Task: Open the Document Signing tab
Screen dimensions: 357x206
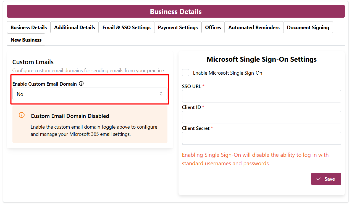Action: point(308,28)
